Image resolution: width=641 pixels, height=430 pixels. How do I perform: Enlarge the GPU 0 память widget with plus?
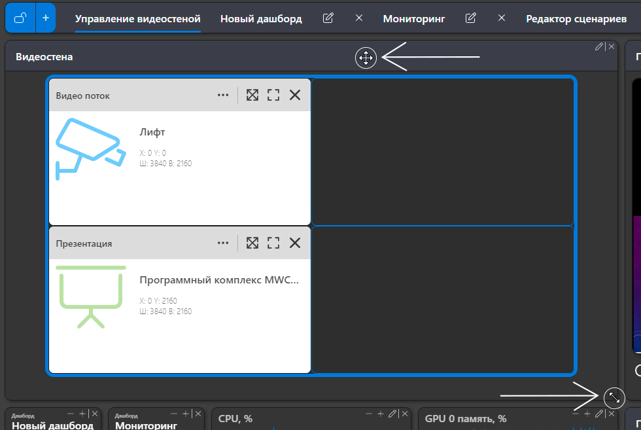tap(587, 414)
